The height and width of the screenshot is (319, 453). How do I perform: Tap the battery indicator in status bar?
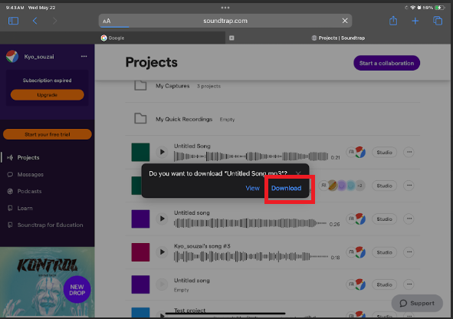[x=439, y=8]
